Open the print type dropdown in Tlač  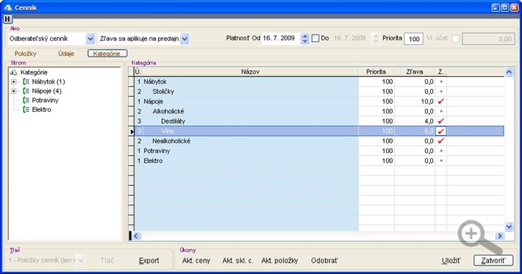81,261
